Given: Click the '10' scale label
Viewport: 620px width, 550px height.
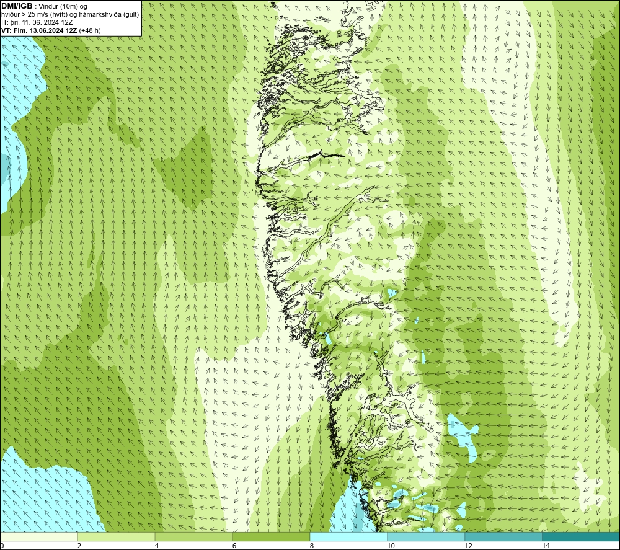Looking at the screenshot, I should [x=391, y=546].
